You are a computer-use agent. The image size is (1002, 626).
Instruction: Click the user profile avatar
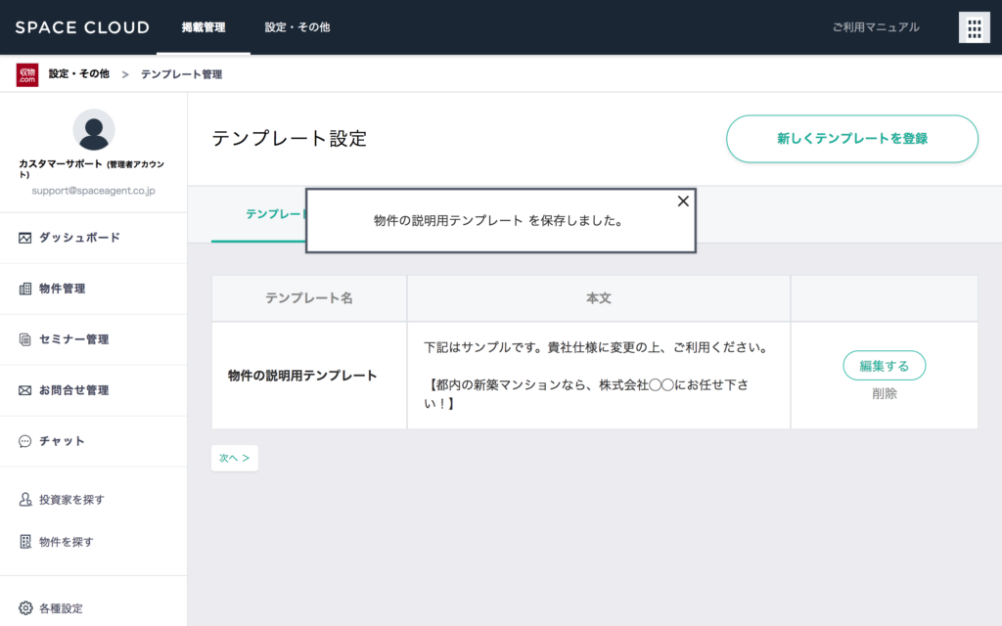tap(94, 130)
